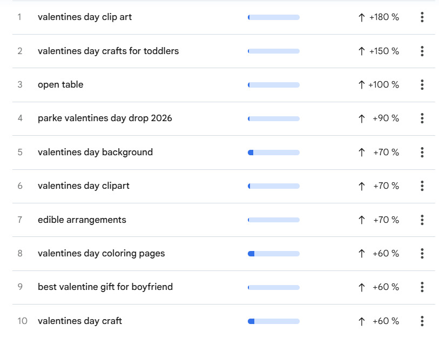Open the options menu for 'best valentine gift for boyfriend'
The image size is (439, 337).
[422, 287]
